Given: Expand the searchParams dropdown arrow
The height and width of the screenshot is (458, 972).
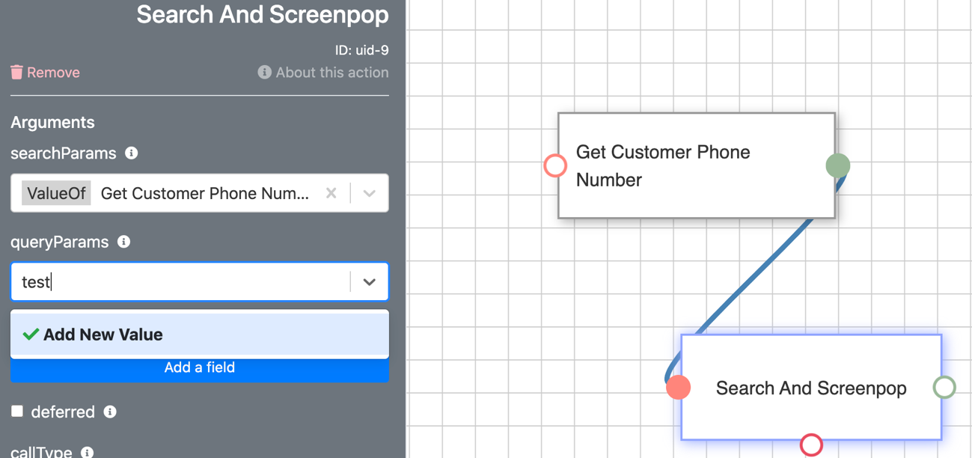Looking at the screenshot, I should 369,193.
